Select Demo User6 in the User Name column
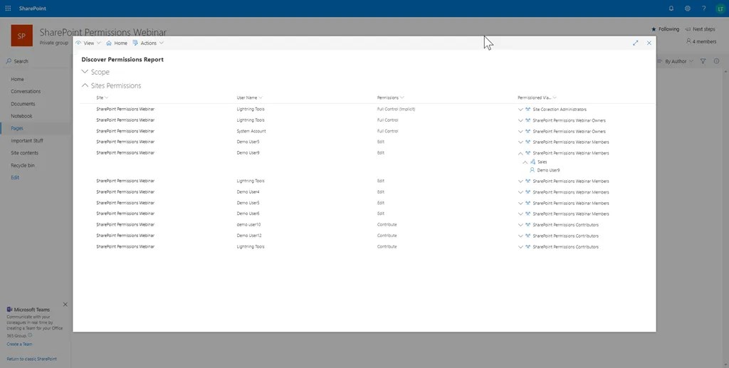Screen dimensions: 729x368 [248, 214]
